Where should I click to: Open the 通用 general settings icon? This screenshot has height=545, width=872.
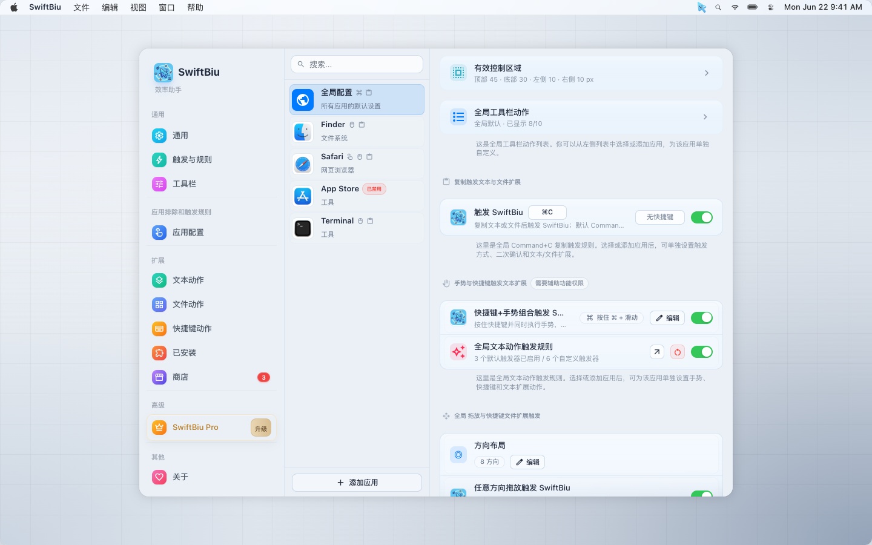coord(159,136)
